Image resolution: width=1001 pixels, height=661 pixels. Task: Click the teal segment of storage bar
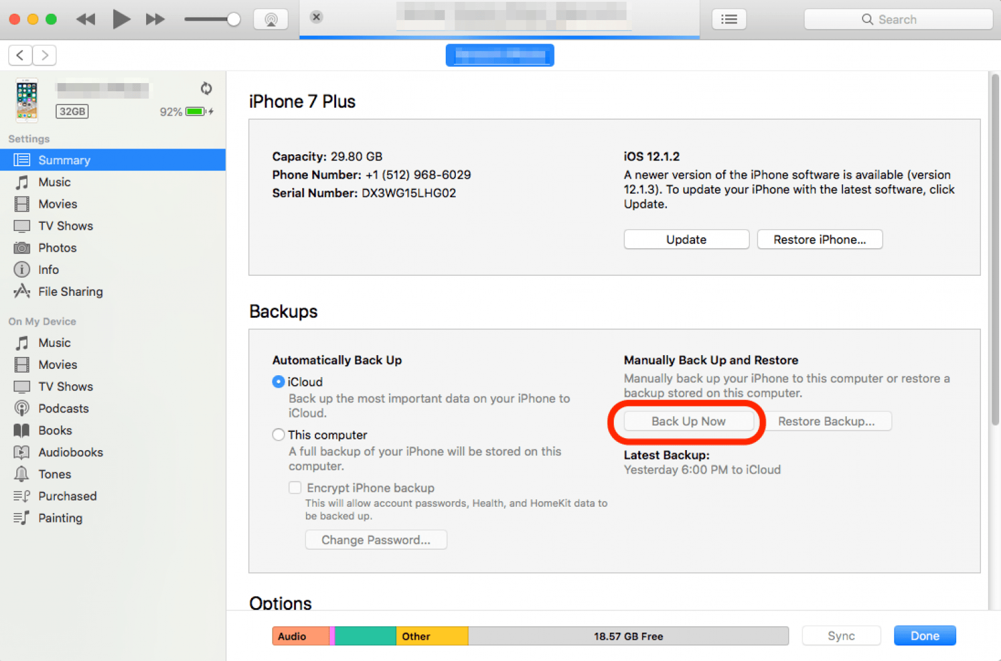[x=365, y=636]
